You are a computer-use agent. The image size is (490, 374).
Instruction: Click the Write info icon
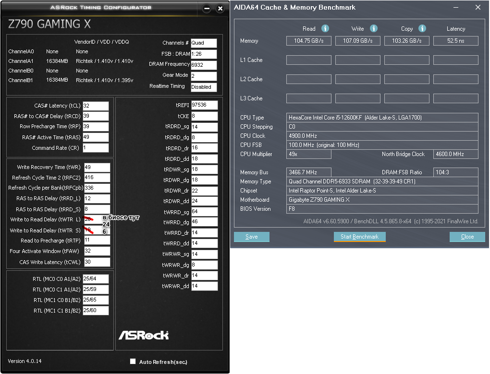tap(373, 28)
